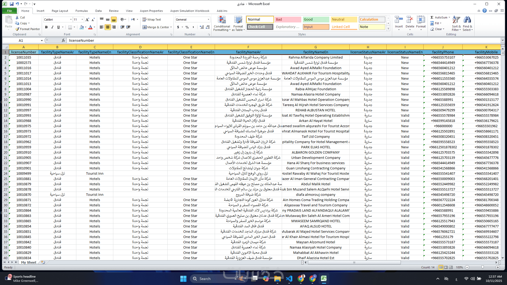Image resolution: width=507 pixels, height=285 pixels.
Task: Toggle Wrap Text option
Action: [152, 20]
